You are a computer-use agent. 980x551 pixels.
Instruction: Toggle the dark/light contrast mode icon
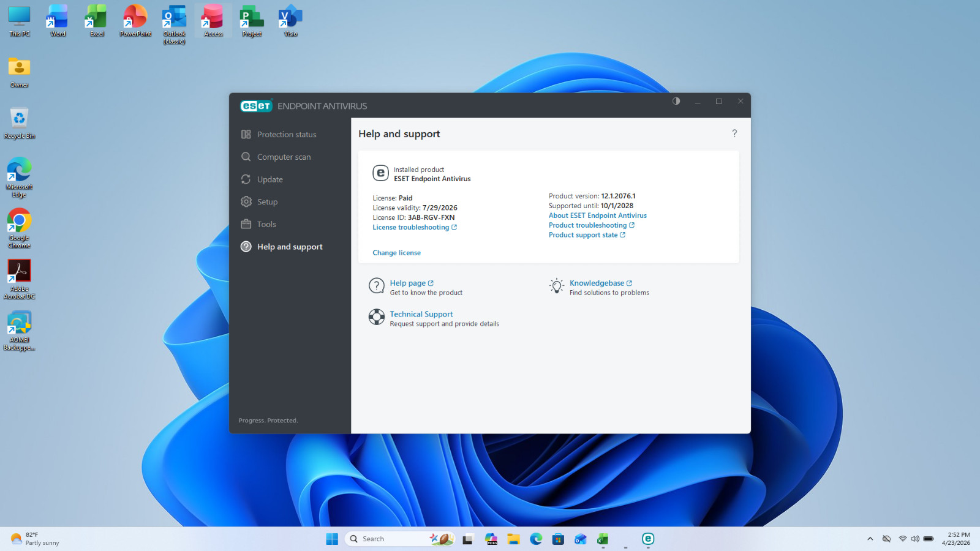[x=676, y=101]
